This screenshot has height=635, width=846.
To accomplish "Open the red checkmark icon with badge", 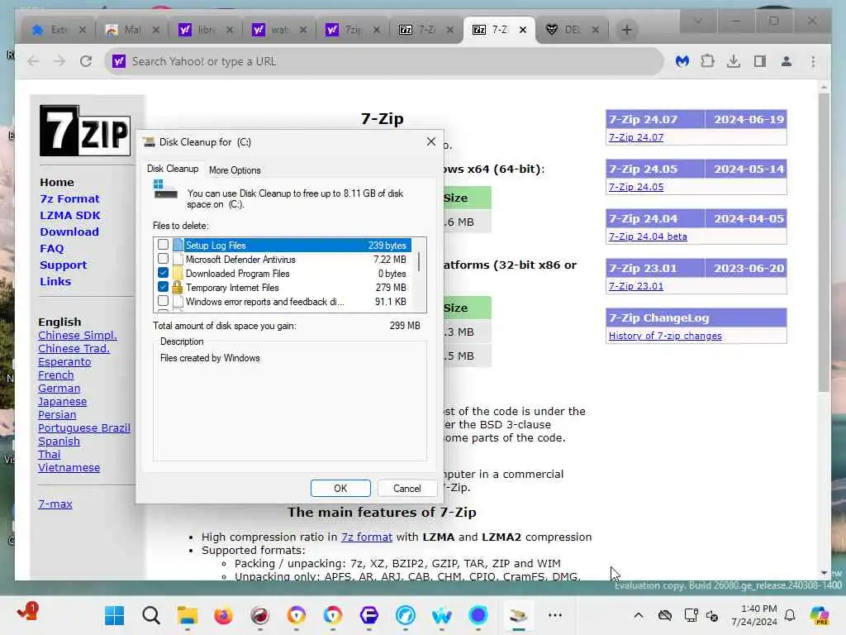I will 27,613.
